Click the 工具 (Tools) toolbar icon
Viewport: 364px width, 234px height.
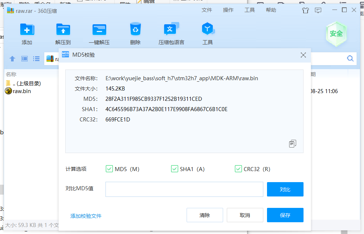[208, 33]
